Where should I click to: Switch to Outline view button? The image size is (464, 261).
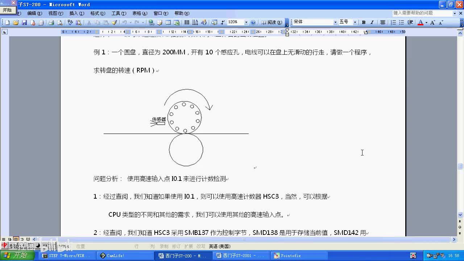pos(22,239)
